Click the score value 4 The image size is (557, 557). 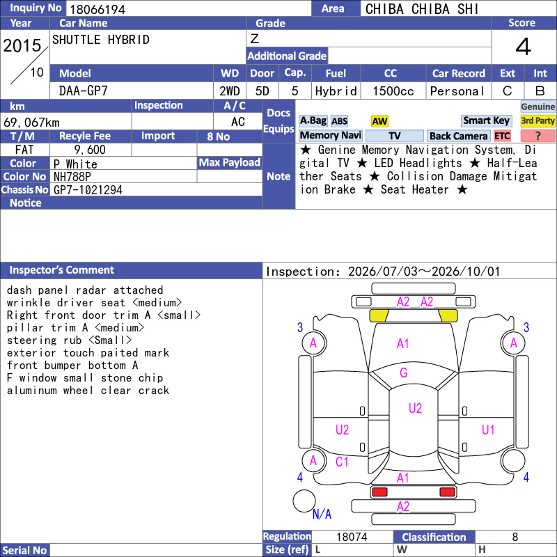point(524,47)
